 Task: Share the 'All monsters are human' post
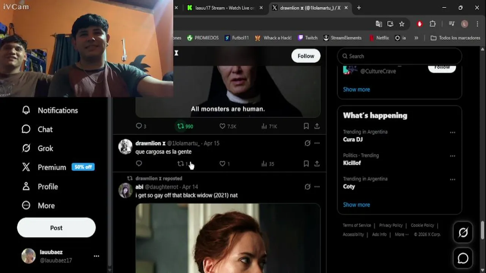pos(317,126)
